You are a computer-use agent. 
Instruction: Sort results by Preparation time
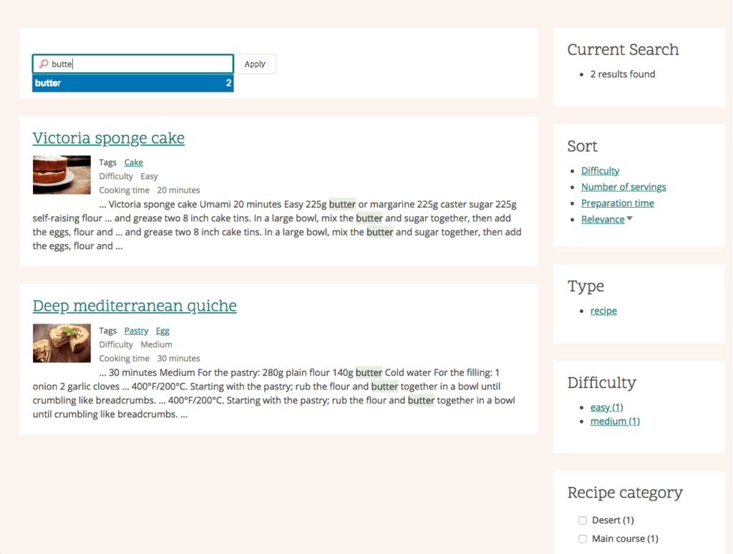click(x=618, y=203)
